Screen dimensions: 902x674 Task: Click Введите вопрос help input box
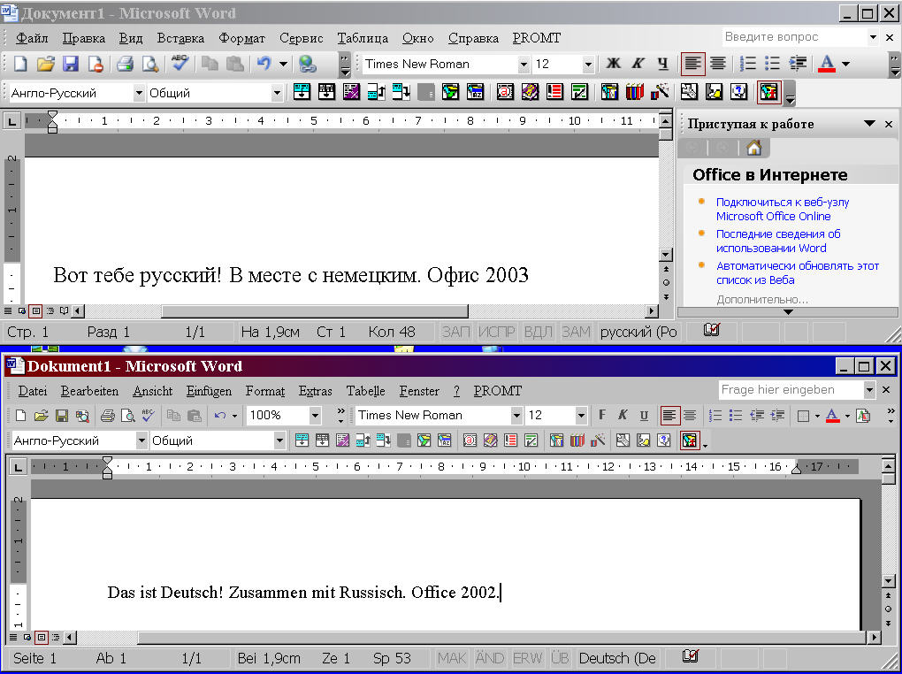[795, 37]
